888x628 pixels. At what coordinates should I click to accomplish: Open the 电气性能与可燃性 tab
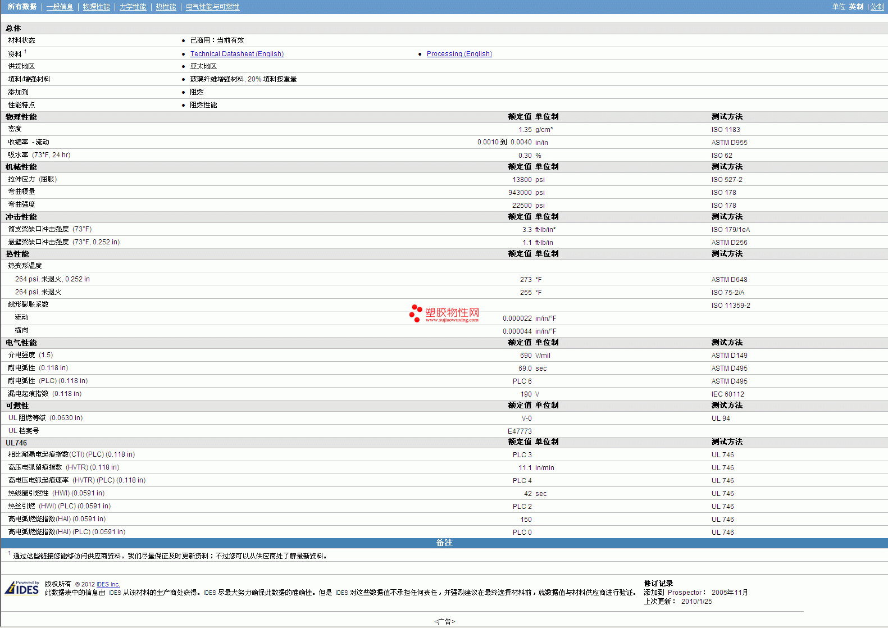pyautogui.click(x=212, y=7)
